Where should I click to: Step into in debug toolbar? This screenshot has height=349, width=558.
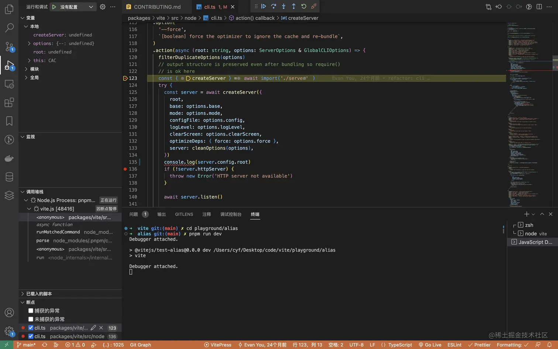283,6
